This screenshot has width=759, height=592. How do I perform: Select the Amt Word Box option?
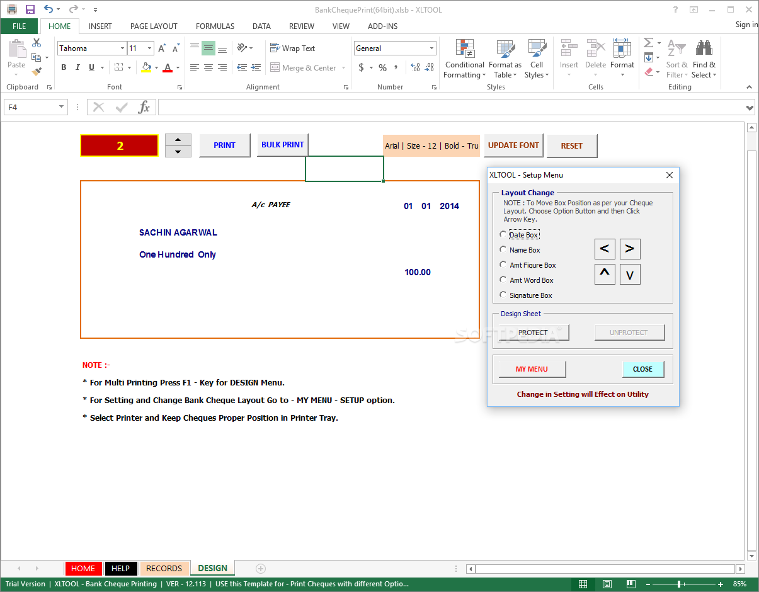coord(503,280)
